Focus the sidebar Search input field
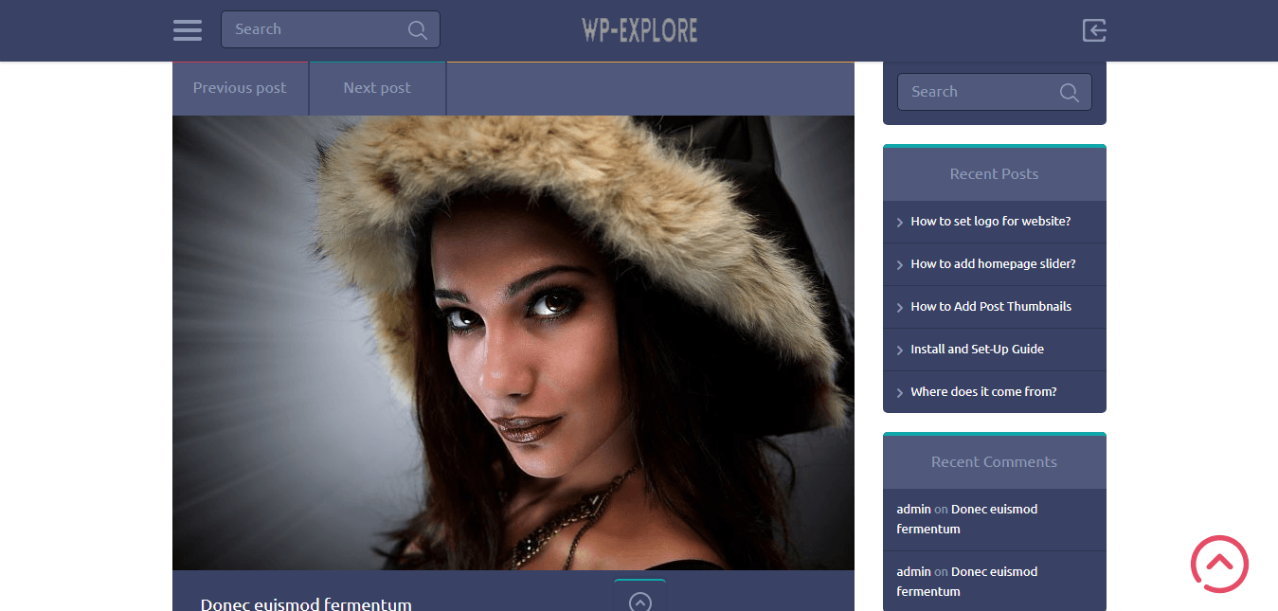 [995, 92]
